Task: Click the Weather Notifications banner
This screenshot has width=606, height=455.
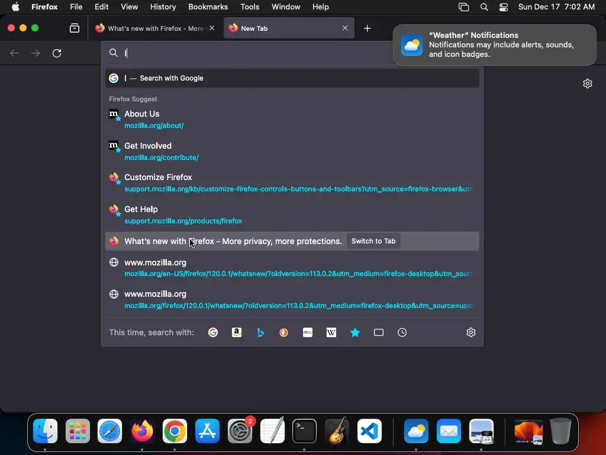Action: click(495, 45)
